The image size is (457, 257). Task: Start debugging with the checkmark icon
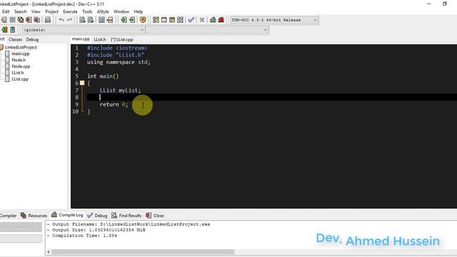click(191, 20)
